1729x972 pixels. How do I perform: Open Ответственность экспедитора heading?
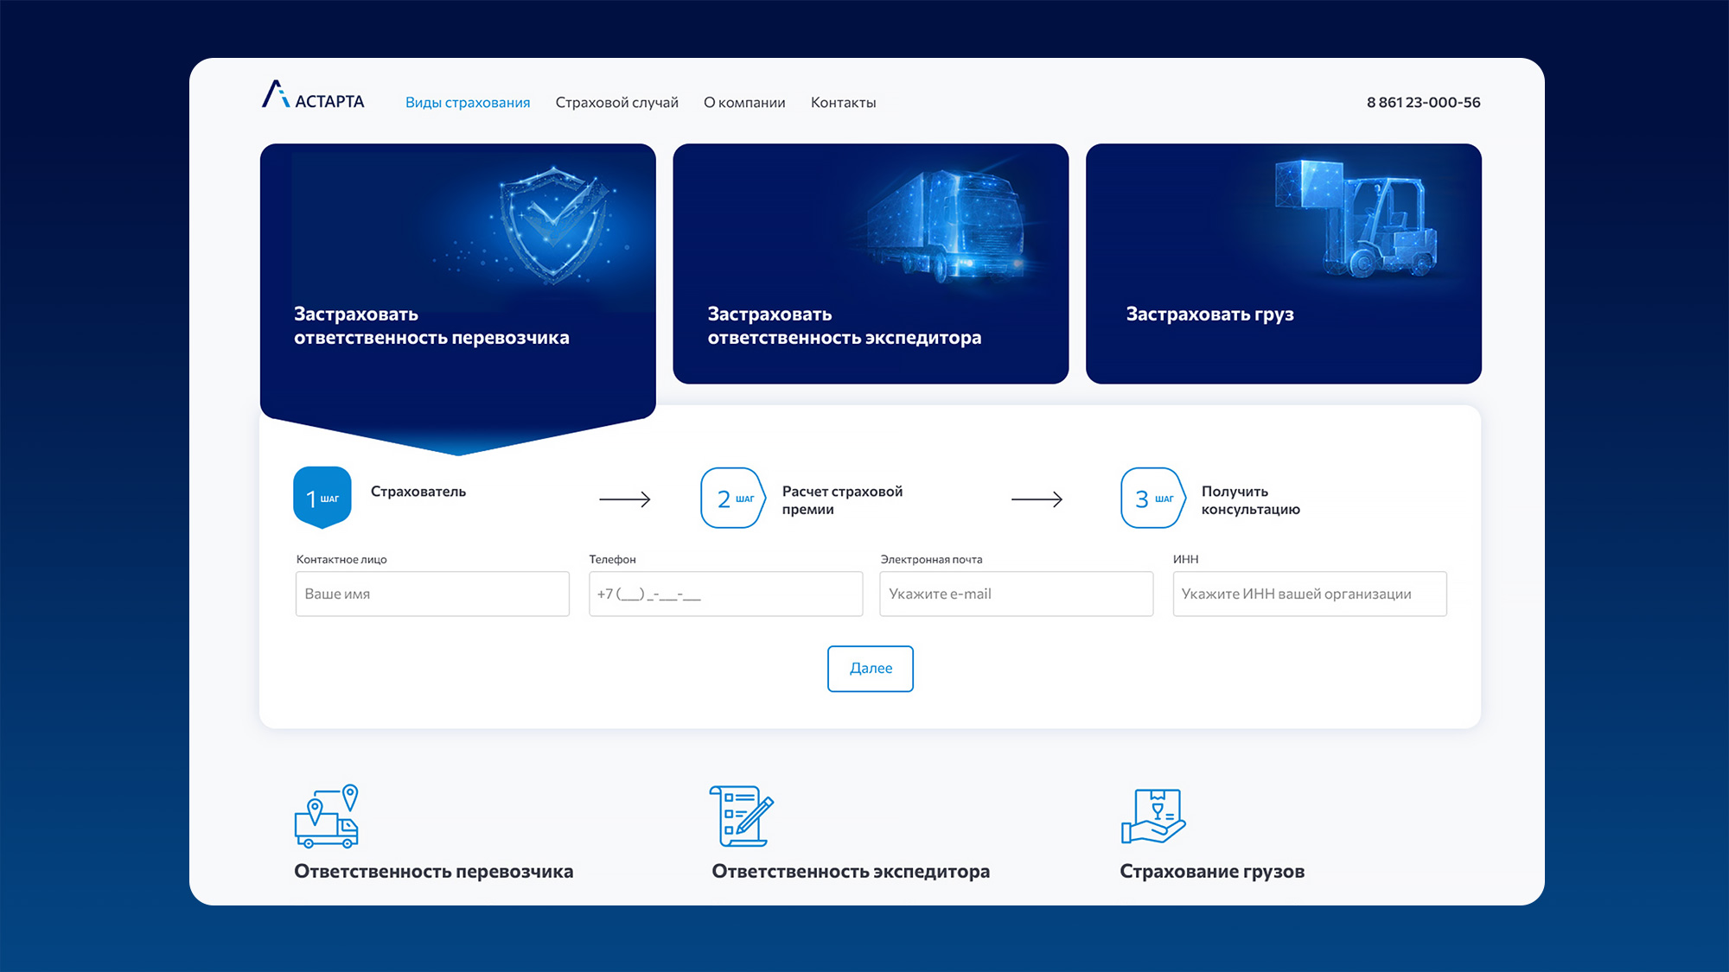(851, 871)
